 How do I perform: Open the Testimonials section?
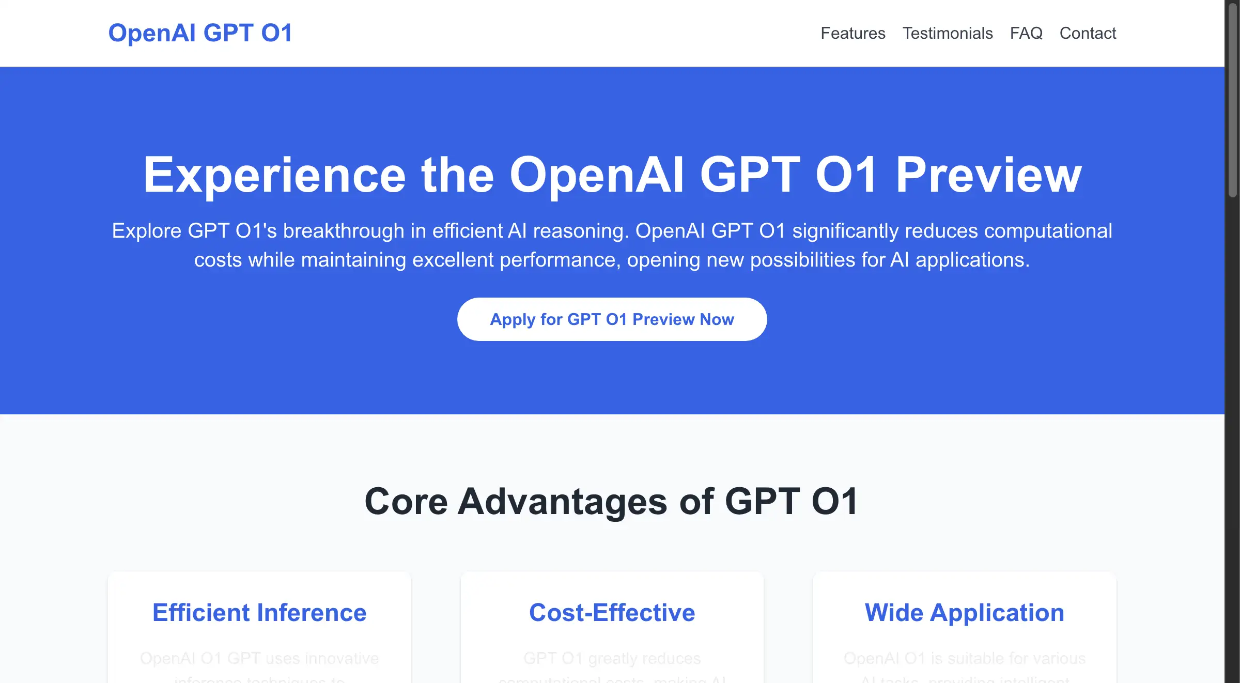tap(948, 33)
